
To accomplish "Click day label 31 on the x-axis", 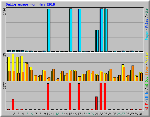I will point(141,114).
